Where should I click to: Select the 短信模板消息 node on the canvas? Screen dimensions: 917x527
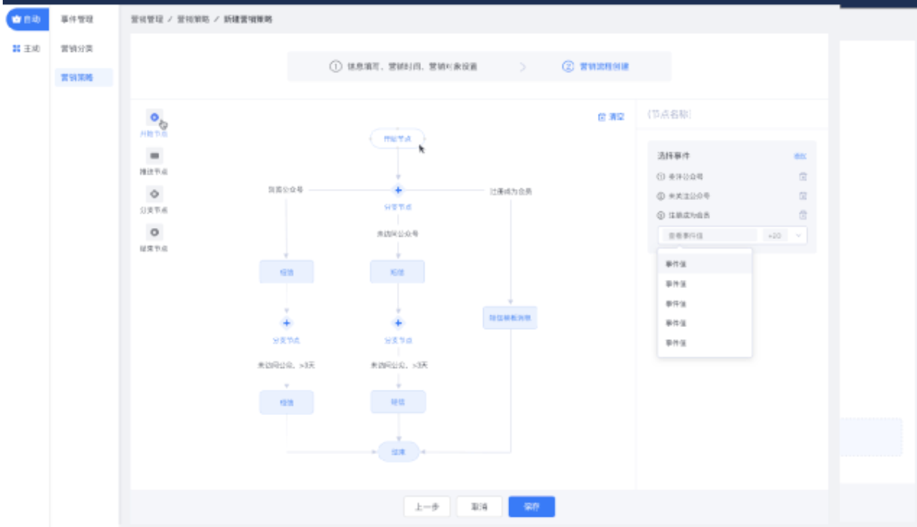510,317
